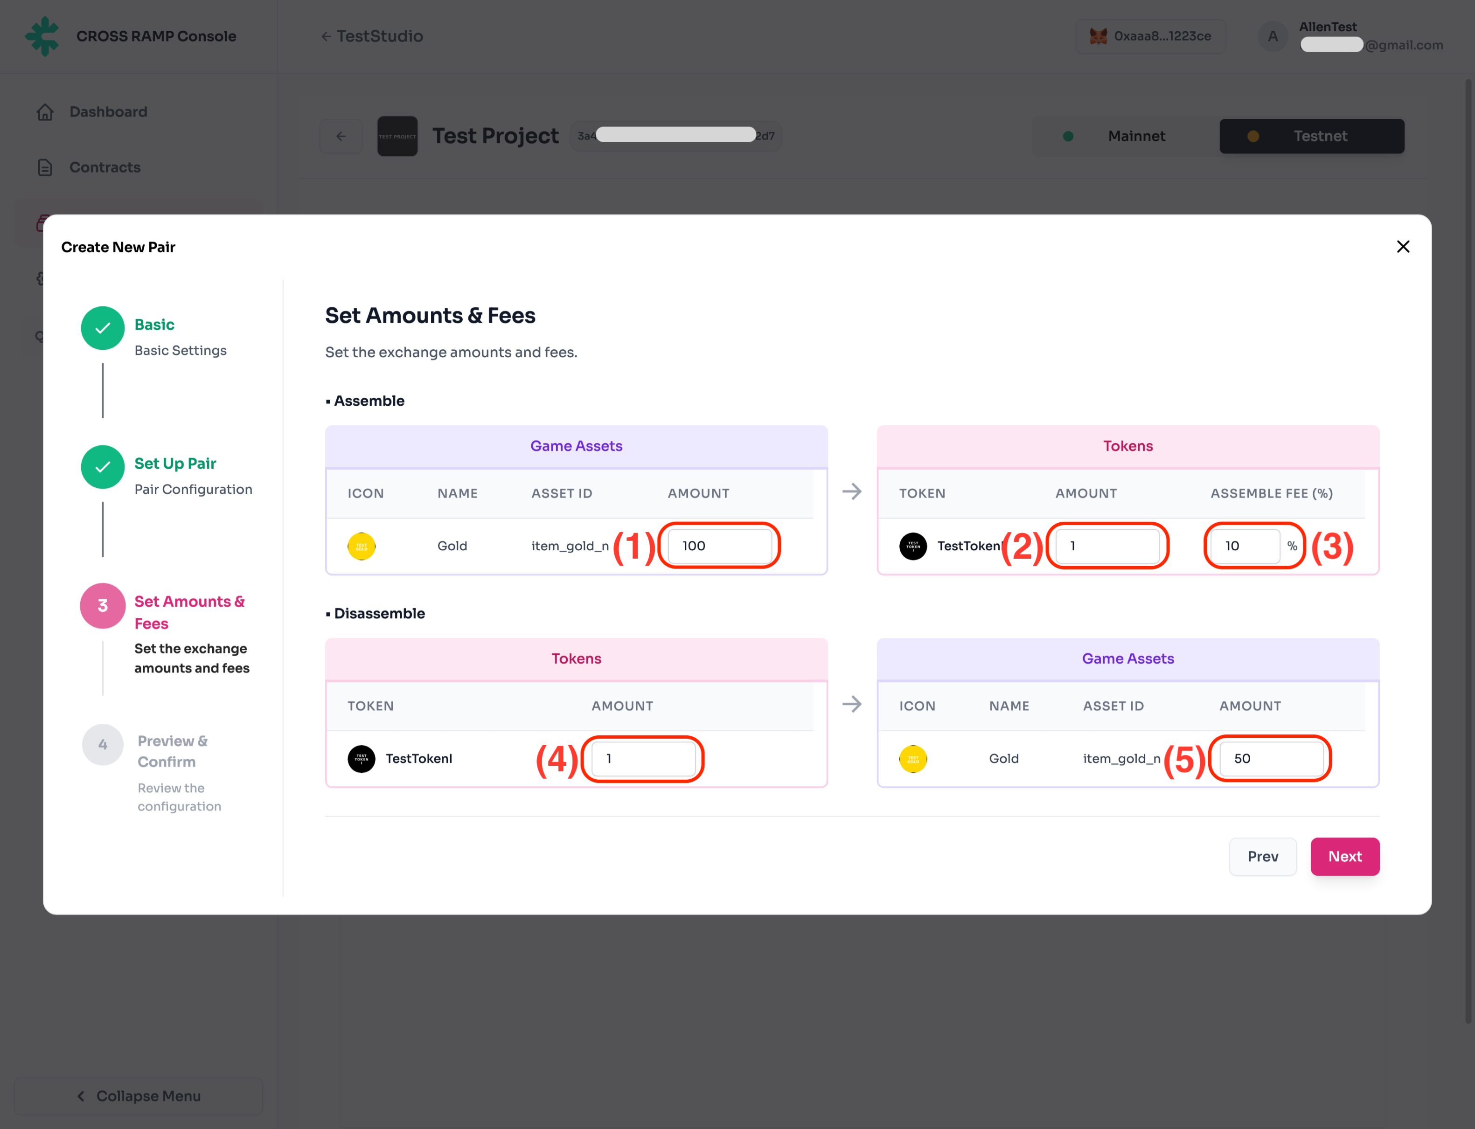Click the Gold icon in Assemble table
Image resolution: width=1475 pixels, height=1129 pixels.
point(361,546)
